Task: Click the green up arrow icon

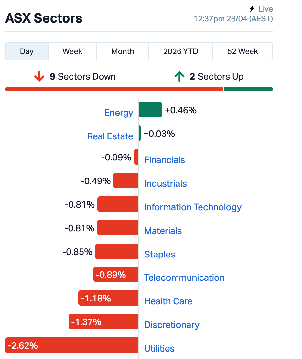Action: point(179,77)
